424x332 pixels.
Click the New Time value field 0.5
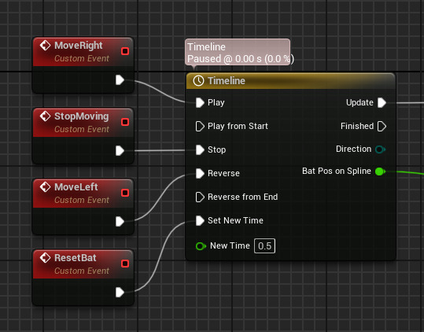click(x=264, y=246)
